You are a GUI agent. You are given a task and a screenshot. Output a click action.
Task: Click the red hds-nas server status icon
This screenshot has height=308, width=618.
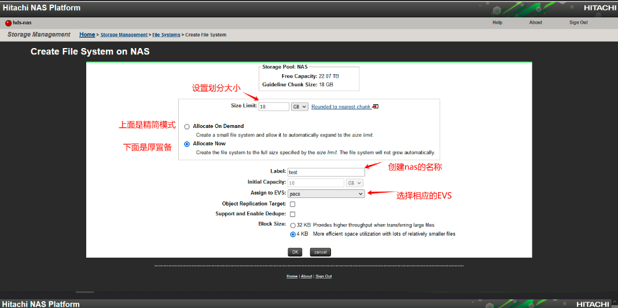(8, 23)
